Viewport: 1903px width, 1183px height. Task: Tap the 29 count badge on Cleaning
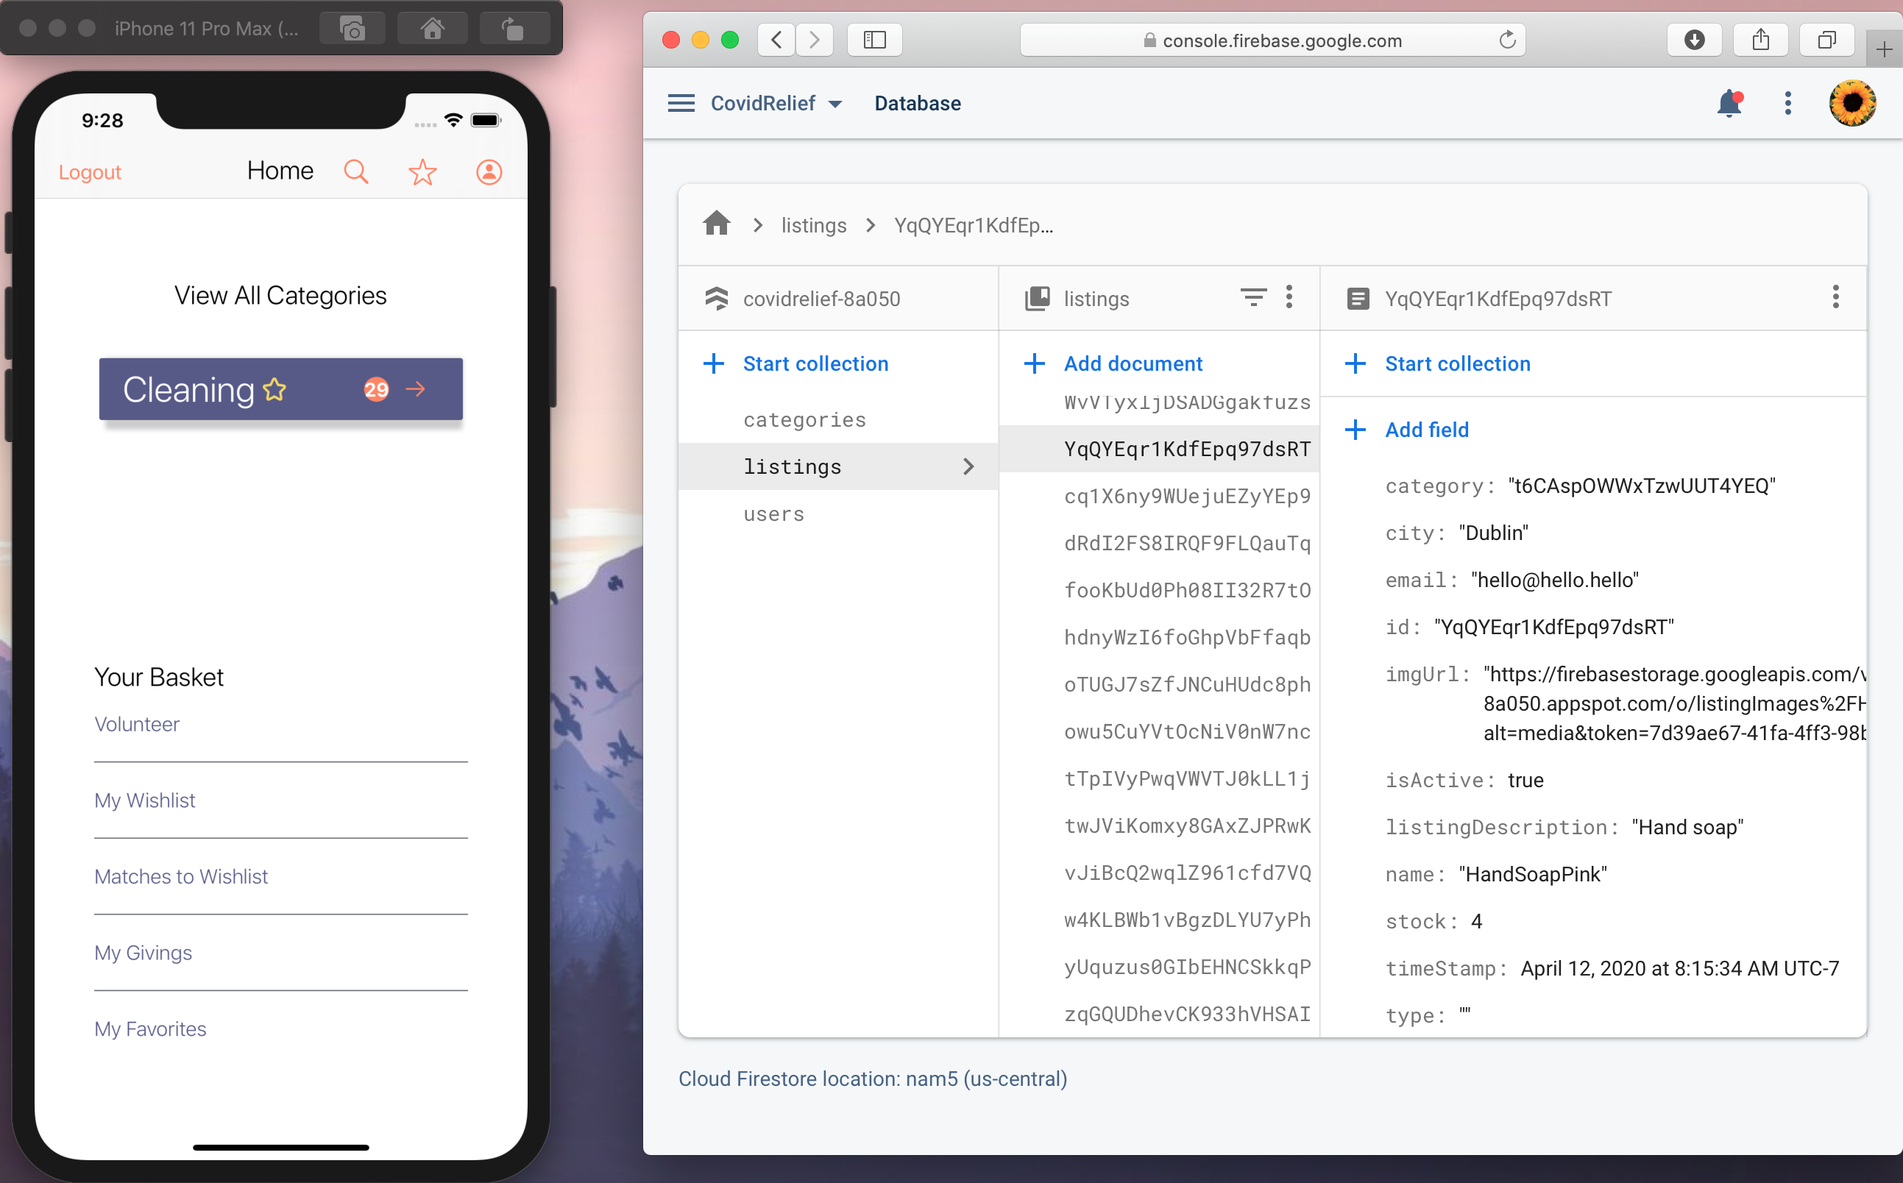click(x=376, y=389)
